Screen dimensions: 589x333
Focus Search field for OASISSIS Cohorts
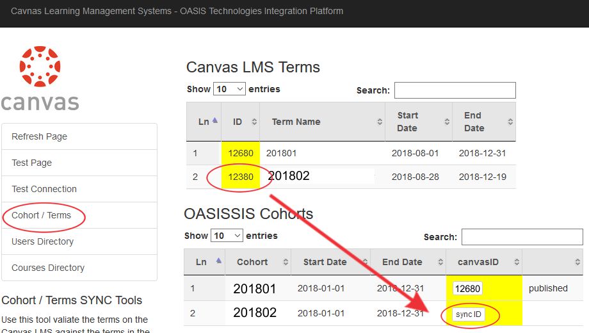click(x=522, y=237)
